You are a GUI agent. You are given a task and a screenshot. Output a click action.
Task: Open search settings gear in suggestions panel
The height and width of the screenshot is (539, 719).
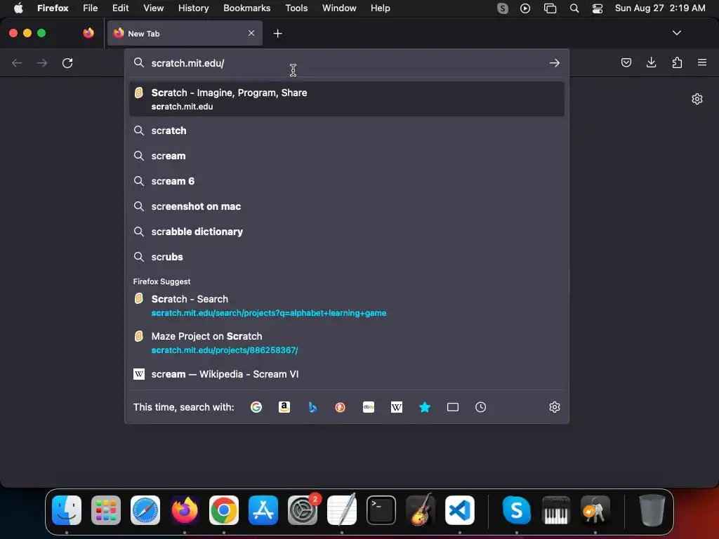pyautogui.click(x=555, y=407)
